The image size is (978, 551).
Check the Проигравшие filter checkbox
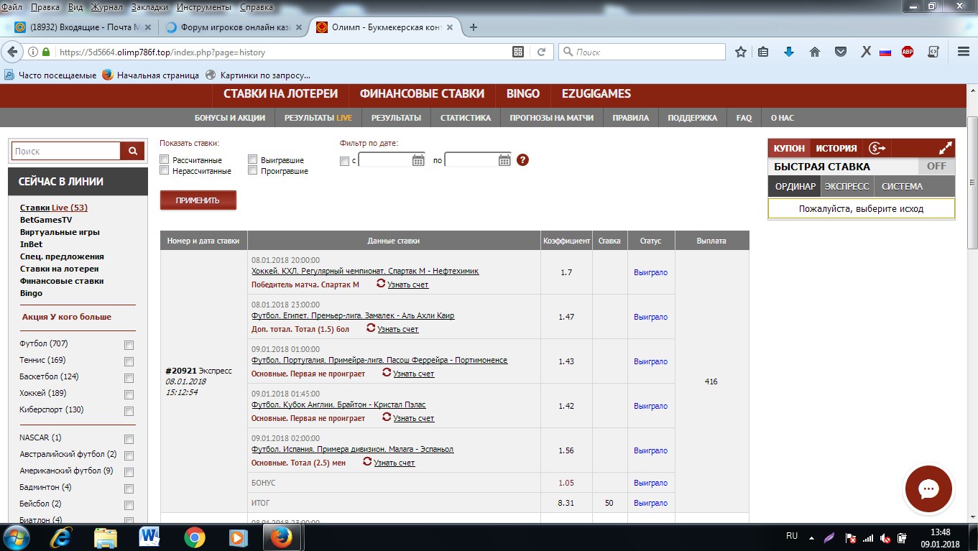[x=253, y=171]
